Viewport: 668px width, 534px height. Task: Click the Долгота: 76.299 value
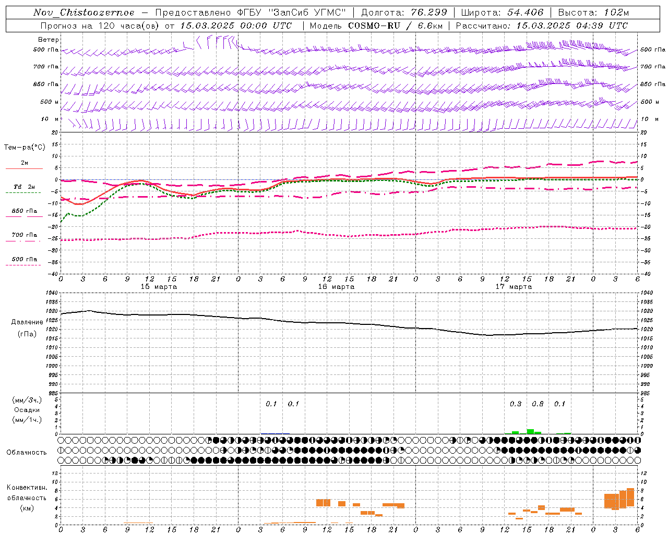click(x=404, y=13)
